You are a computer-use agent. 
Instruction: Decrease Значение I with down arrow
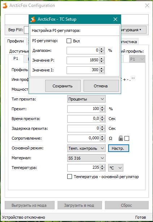[x=102, y=71]
